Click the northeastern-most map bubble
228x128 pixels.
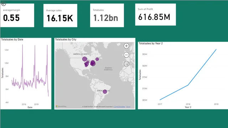click(97, 59)
